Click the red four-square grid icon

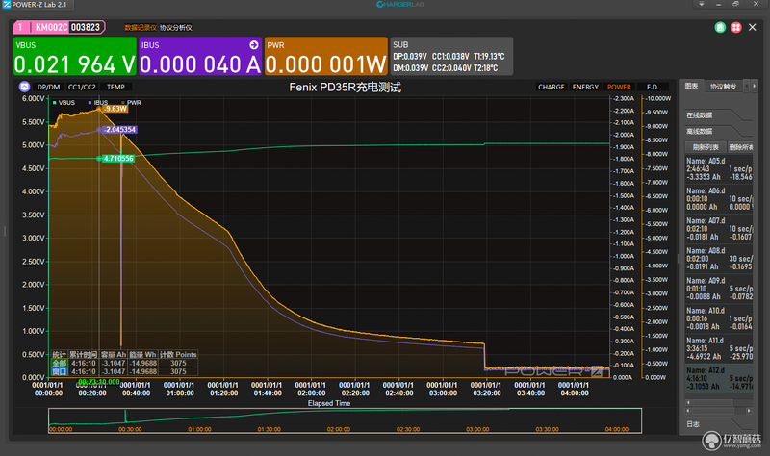pyautogui.click(x=735, y=28)
